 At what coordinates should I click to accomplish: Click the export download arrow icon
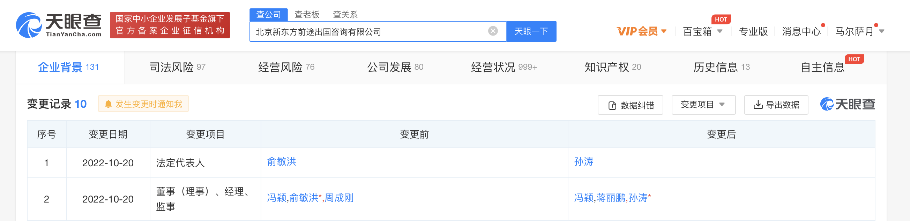(758, 105)
